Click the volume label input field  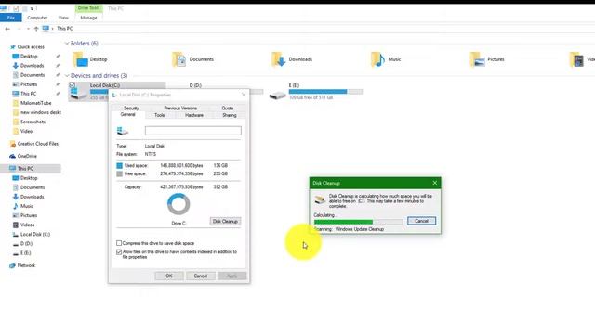point(192,131)
